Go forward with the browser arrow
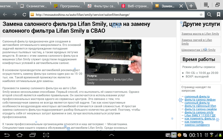 (15, 14)
